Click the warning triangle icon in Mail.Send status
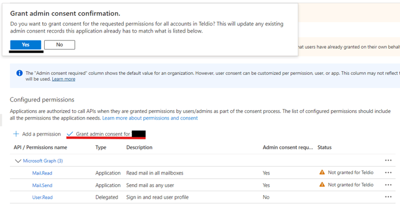Viewport: 400px width, 215px height. point(322,184)
